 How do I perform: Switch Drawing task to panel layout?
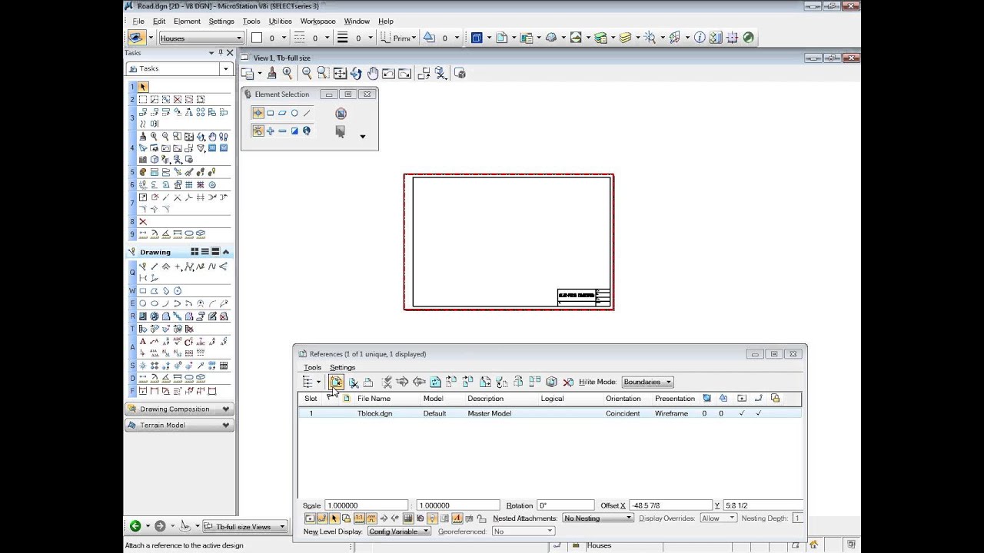click(x=215, y=252)
